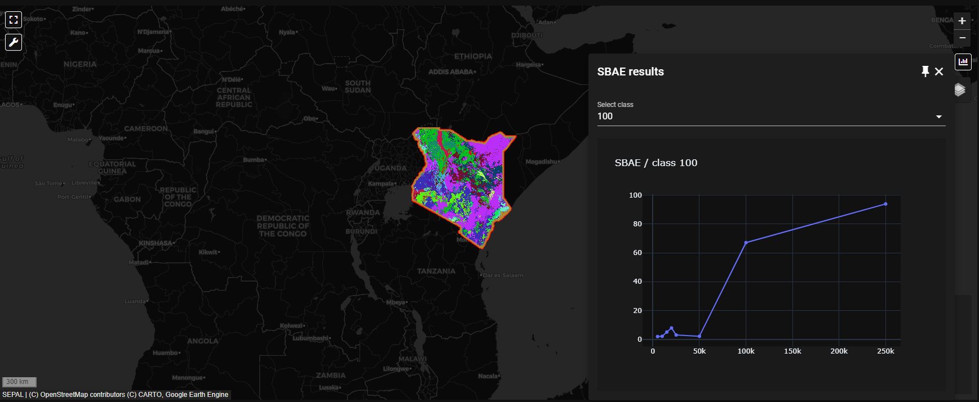This screenshot has height=402, width=979.
Task: Click the SOUTH SUDAN map label
Action: point(358,86)
